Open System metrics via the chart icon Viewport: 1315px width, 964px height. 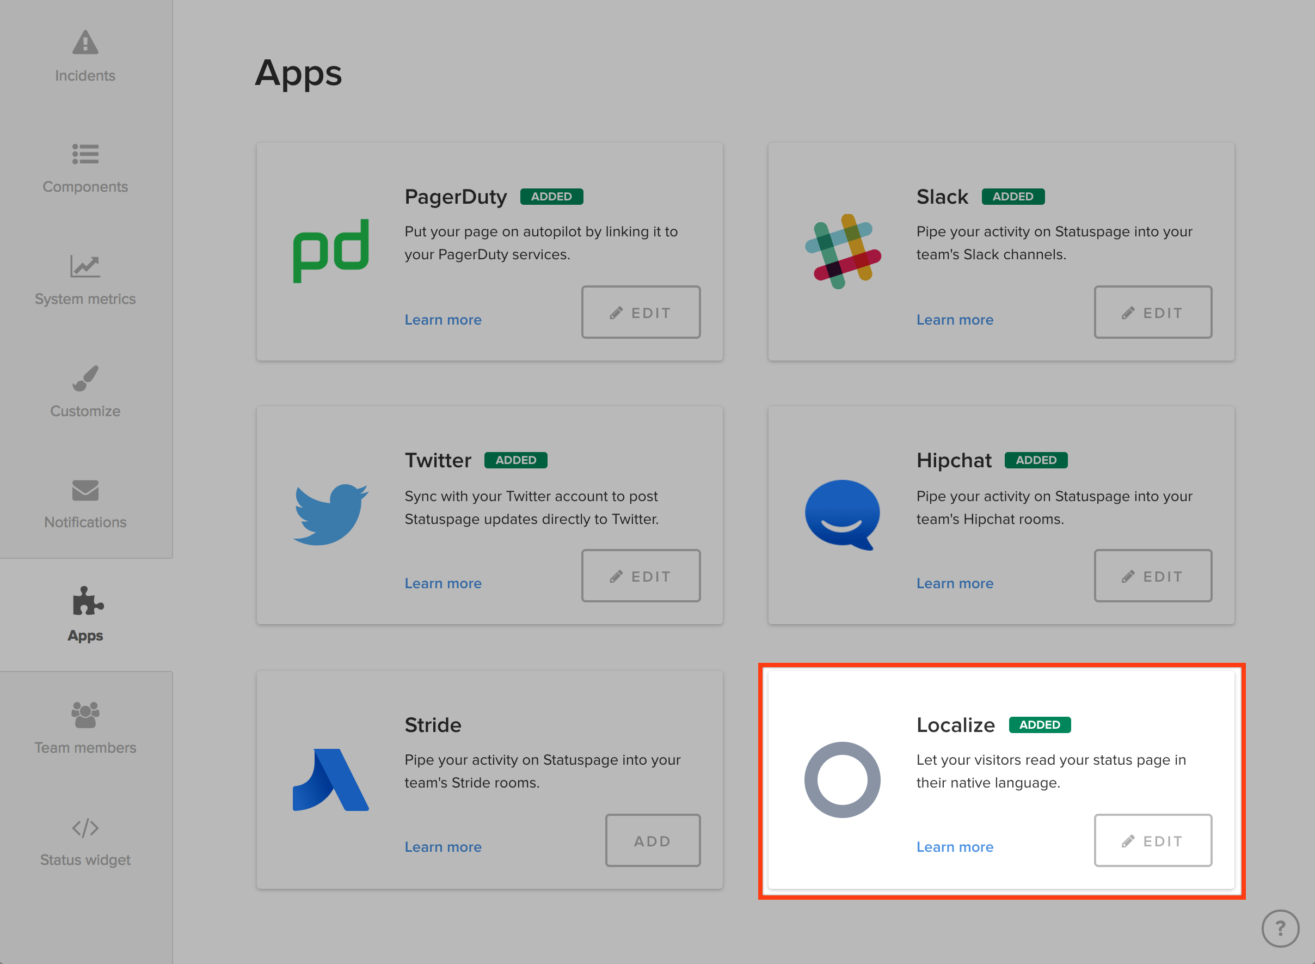pyautogui.click(x=85, y=266)
